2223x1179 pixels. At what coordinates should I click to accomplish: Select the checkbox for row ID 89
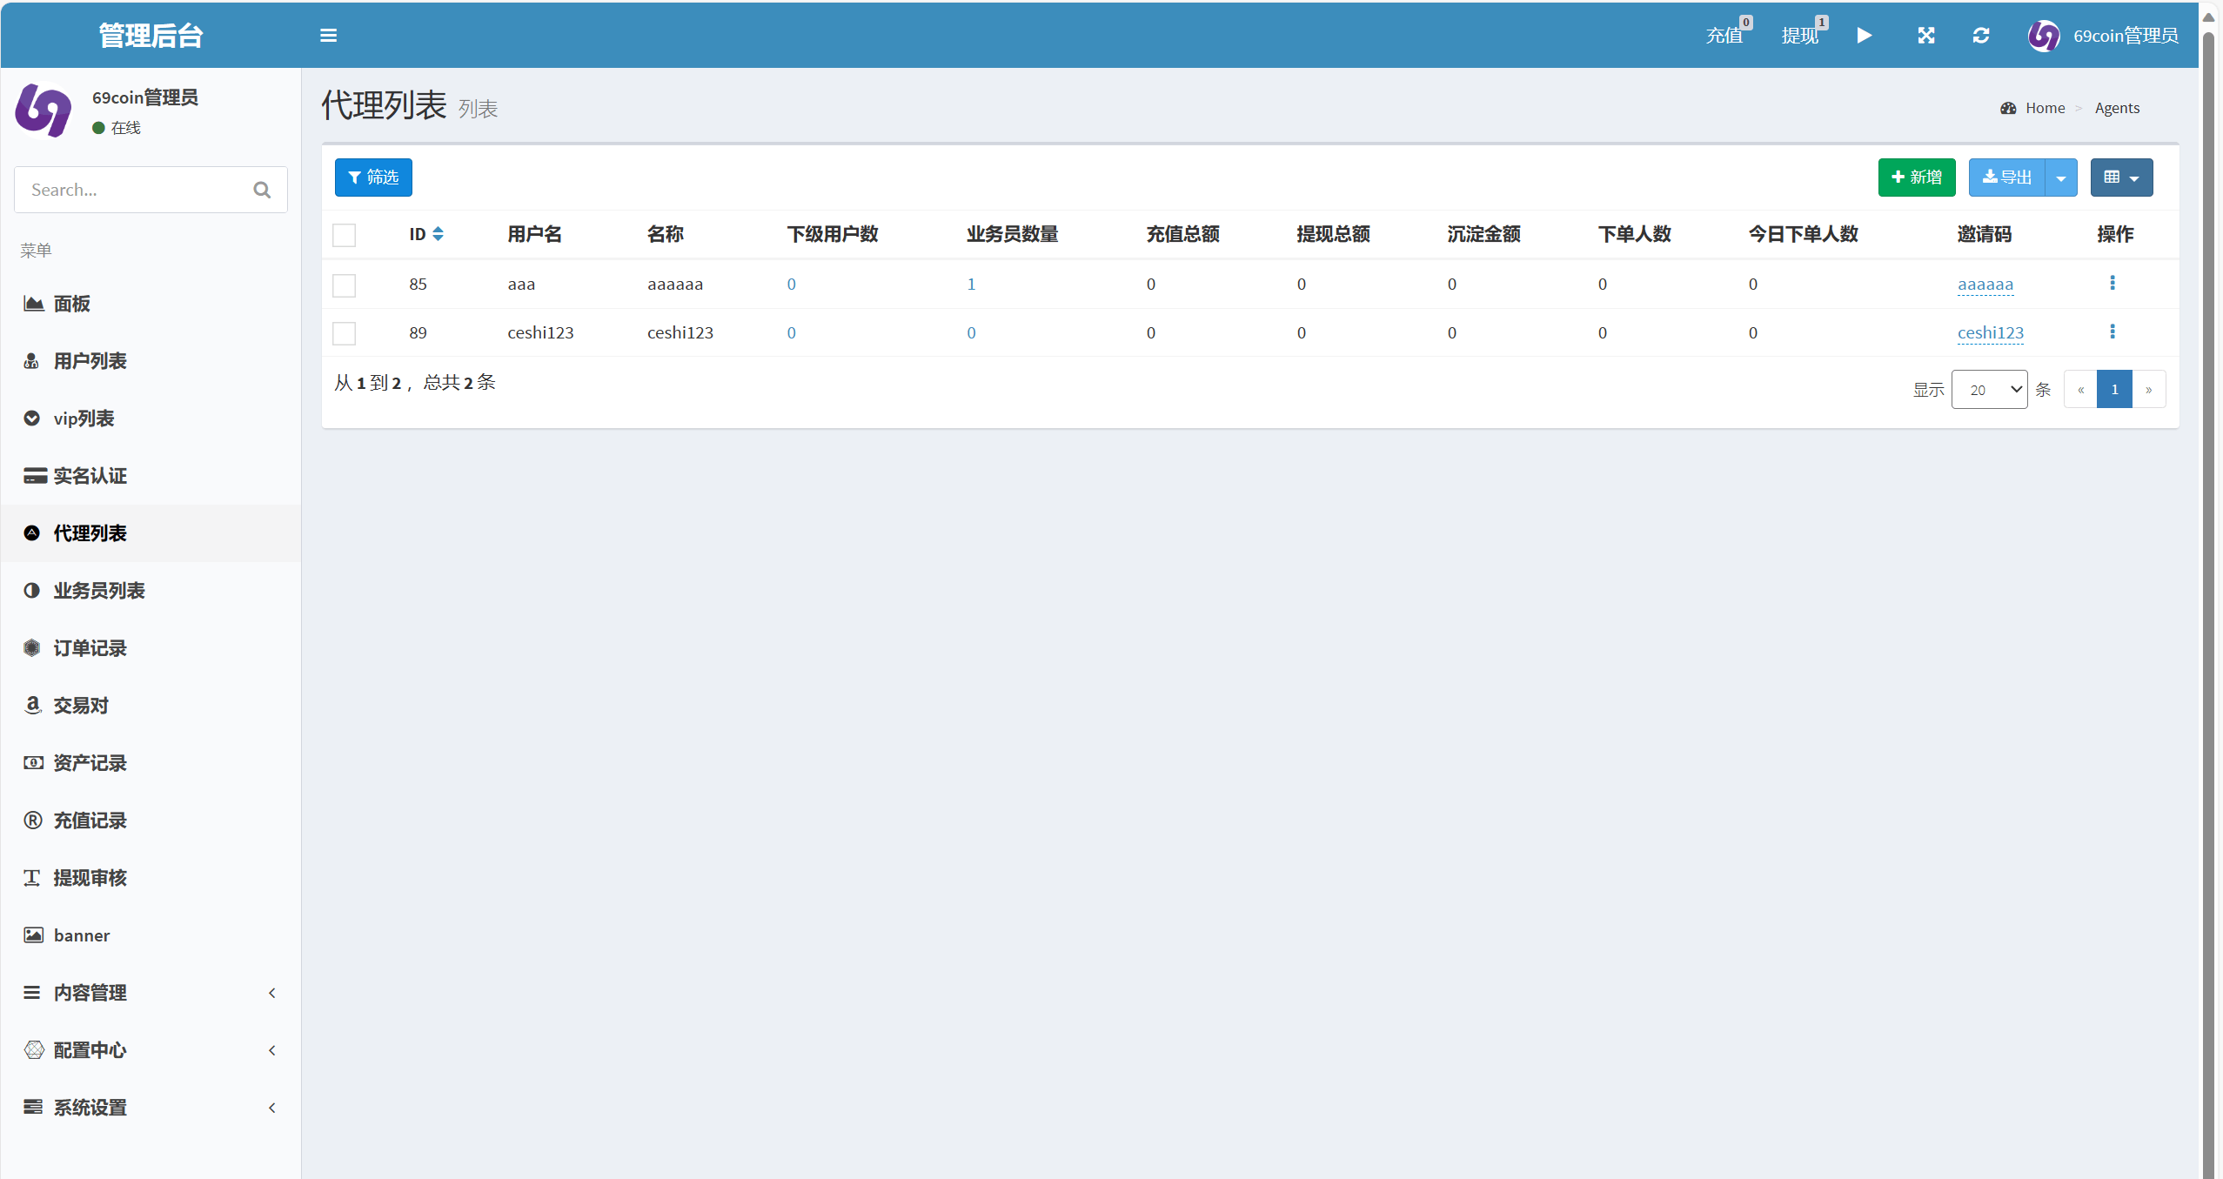345,333
